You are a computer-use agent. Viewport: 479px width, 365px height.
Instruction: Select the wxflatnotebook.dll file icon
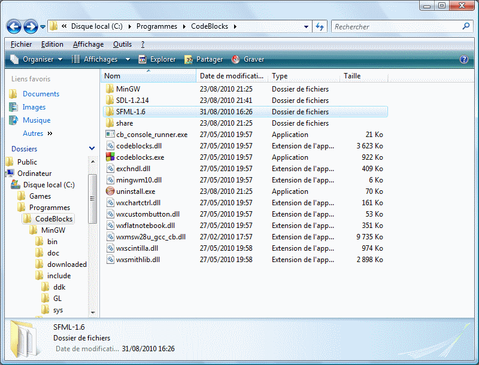[110, 226]
